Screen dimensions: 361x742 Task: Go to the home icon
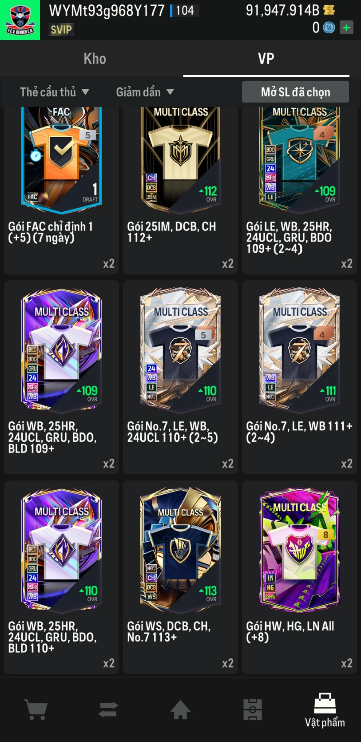(x=180, y=709)
